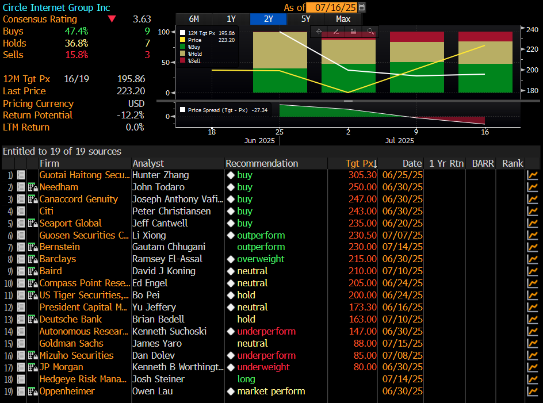Screen dimensions: 543x403
Task: Open the crosshair tool on chart toolbar
Action: click(319, 32)
